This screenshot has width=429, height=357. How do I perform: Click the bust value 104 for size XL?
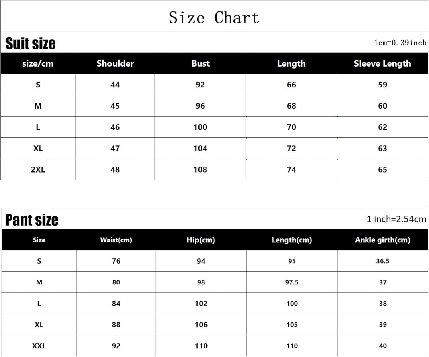[200, 149]
